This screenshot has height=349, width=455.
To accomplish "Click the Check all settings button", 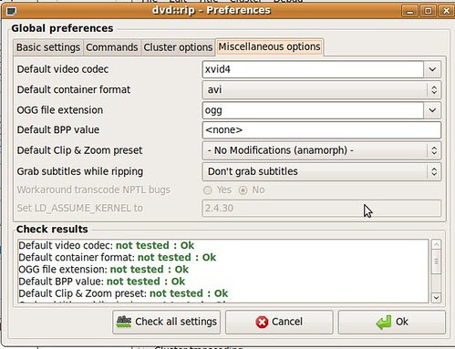I will (166, 322).
